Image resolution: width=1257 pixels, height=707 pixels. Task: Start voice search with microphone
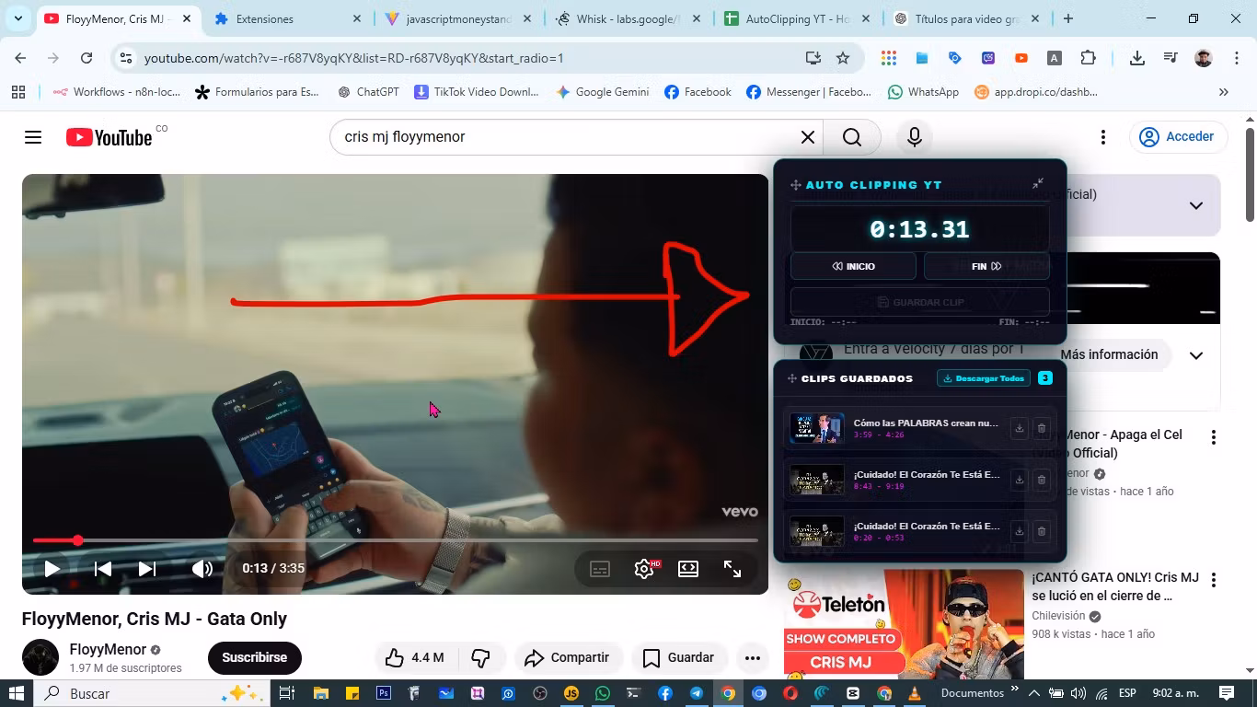pos(915,137)
